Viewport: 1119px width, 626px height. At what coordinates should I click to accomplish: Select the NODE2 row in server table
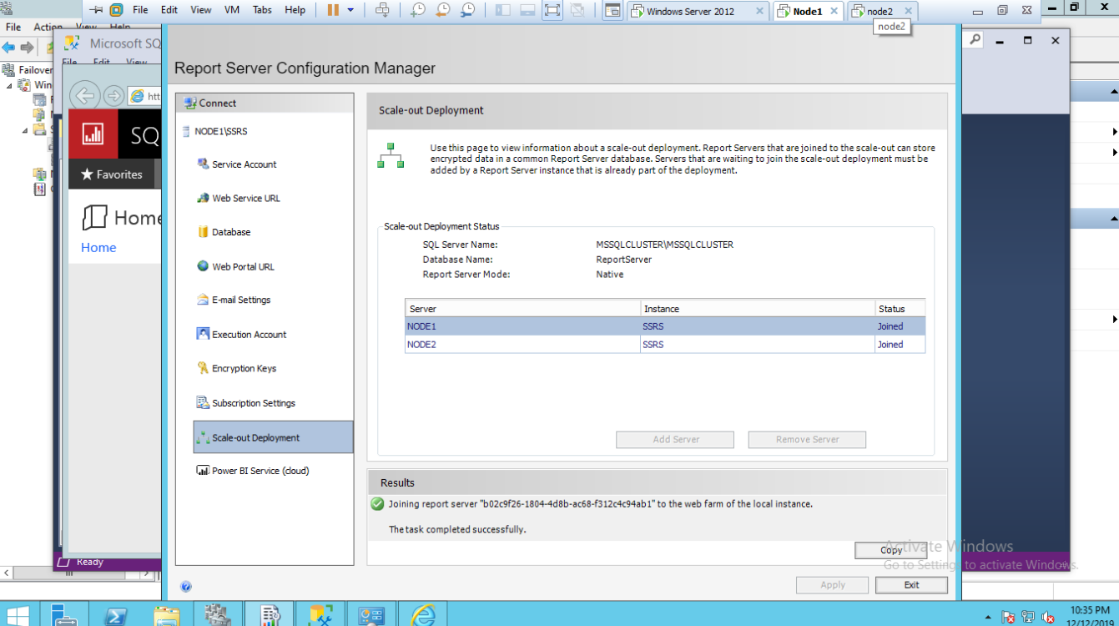point(665,344)
